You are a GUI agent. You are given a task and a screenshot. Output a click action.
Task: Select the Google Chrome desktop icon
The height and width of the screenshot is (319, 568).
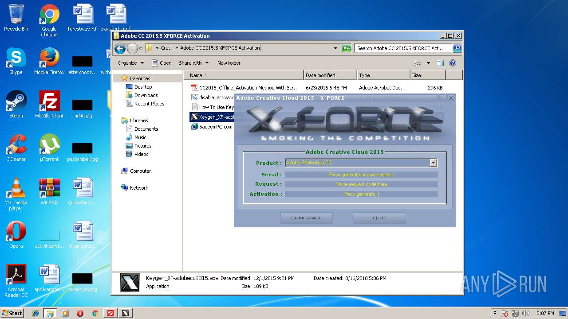49,20
